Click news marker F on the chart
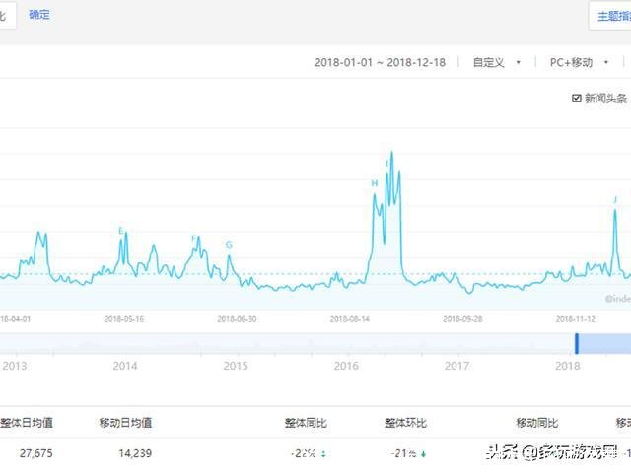The height and width of the screenshot is (473, 631). 193,238
